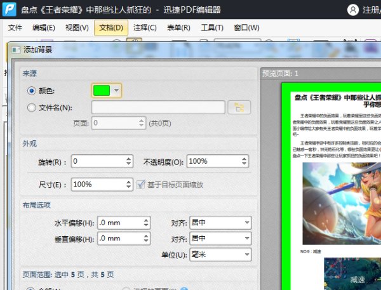Image resolution: width=381 pixels, height=290 pixels.
Task: Open the 对齐 dropdown beside 垂直偏移
Action: click(220, 238)
